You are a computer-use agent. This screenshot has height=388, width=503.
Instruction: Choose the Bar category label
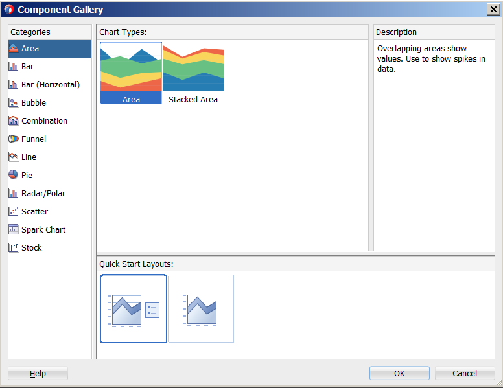tap(28, 66)
